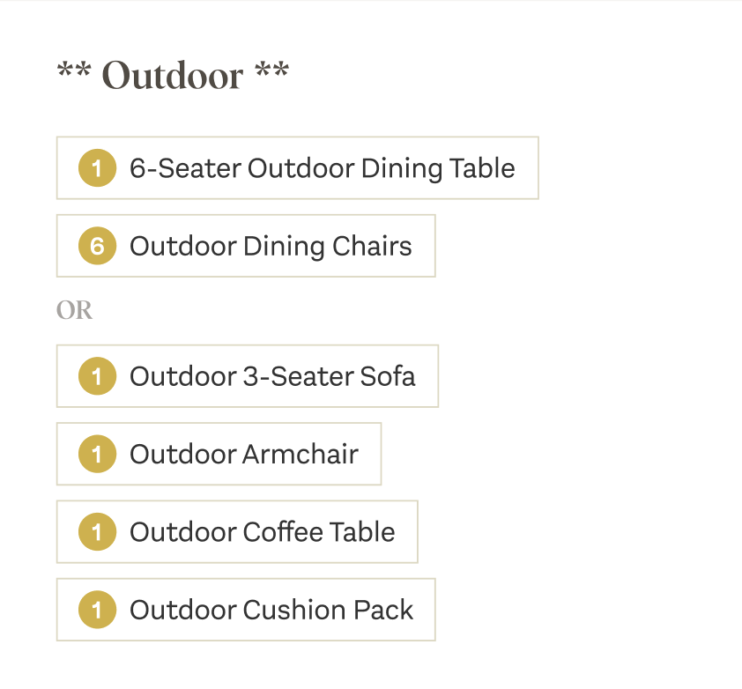742x689 pixels.
Task: Click the quantity badge beside Outdoor 3-Seater Sofa
Action: tap(97, 376)
